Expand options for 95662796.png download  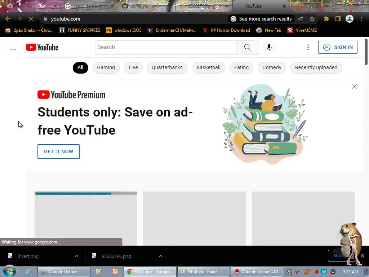click(x=161, y=256)
